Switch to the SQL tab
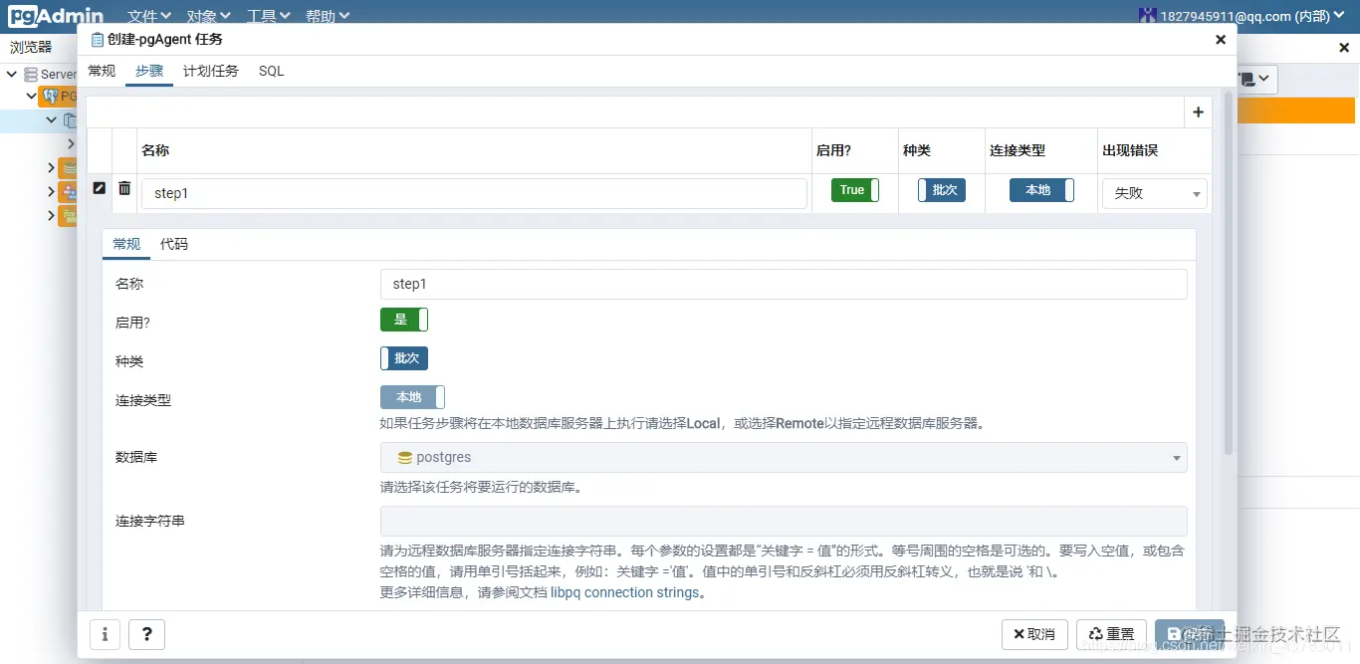 click(x=271, y=71)
